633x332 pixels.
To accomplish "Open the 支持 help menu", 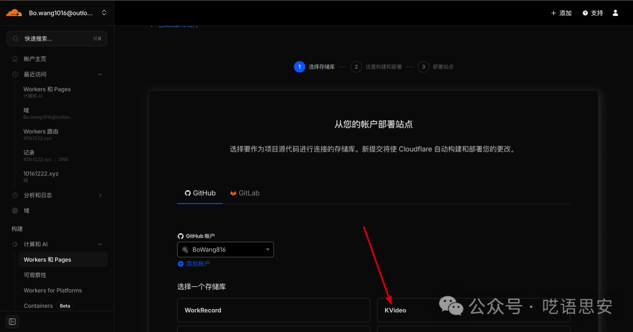I will pyautogui.click(x=593, y=13).
